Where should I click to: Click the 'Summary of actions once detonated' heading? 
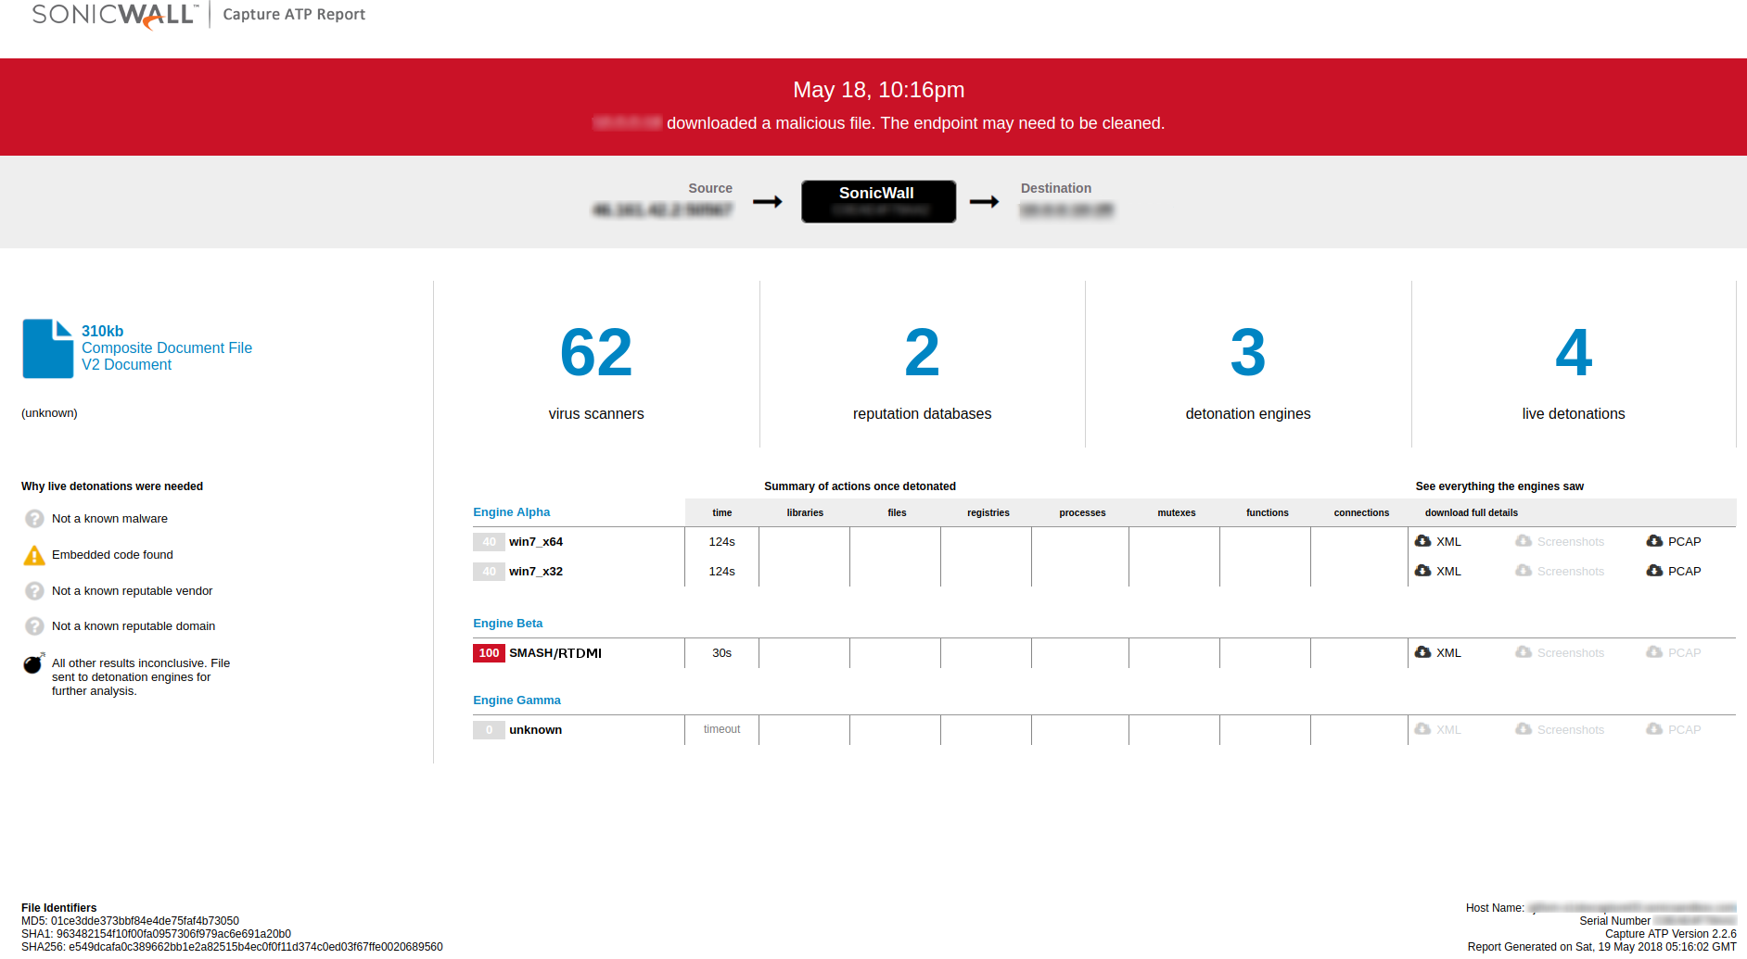[x=860, y=486]
